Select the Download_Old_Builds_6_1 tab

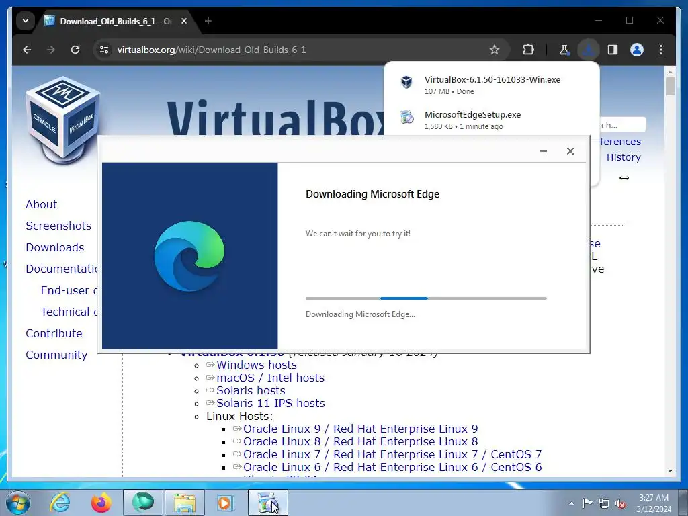click(116, 21)
